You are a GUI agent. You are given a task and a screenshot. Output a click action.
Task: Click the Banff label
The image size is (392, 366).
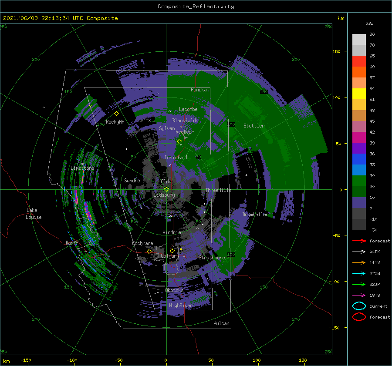72,243
